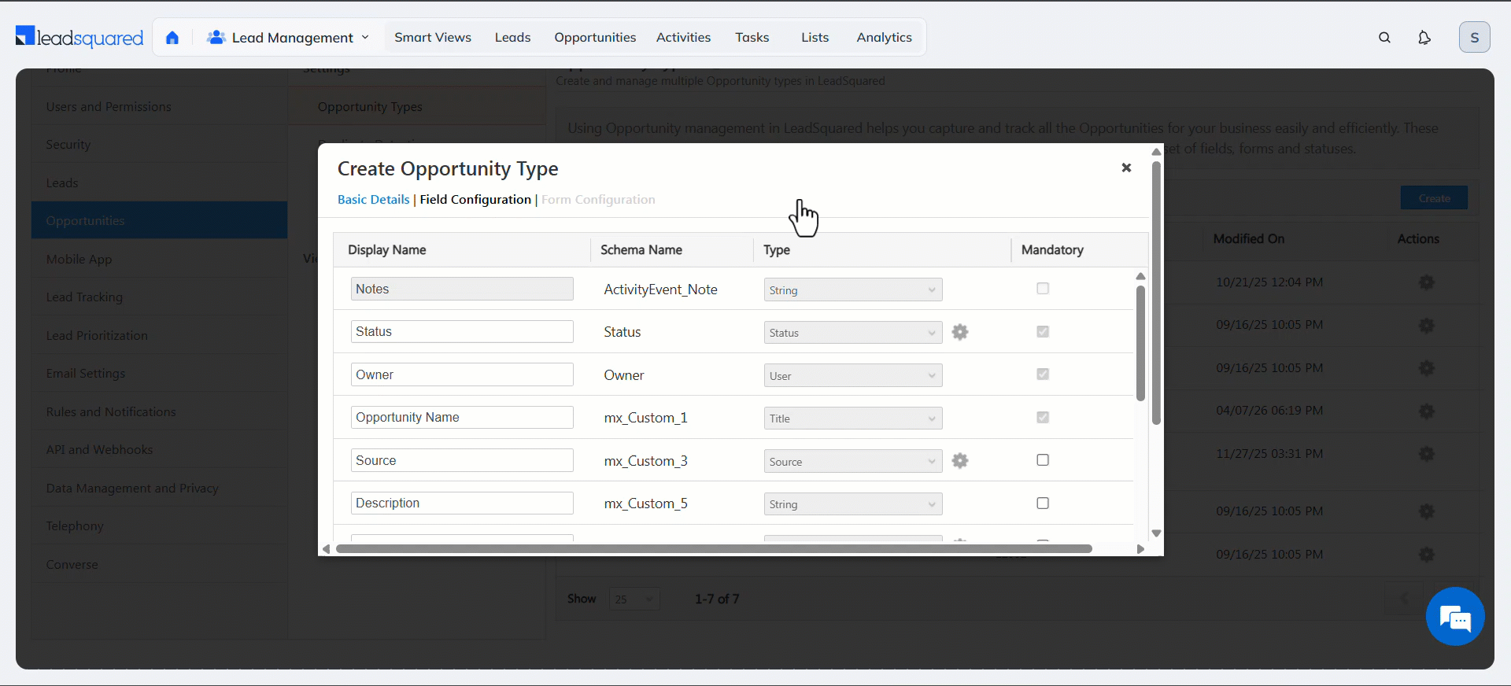Screen dimensions: 1511x686
Task: Switch to the Basic Details tab
Action: pyautogui.click(x=373, y=200)
